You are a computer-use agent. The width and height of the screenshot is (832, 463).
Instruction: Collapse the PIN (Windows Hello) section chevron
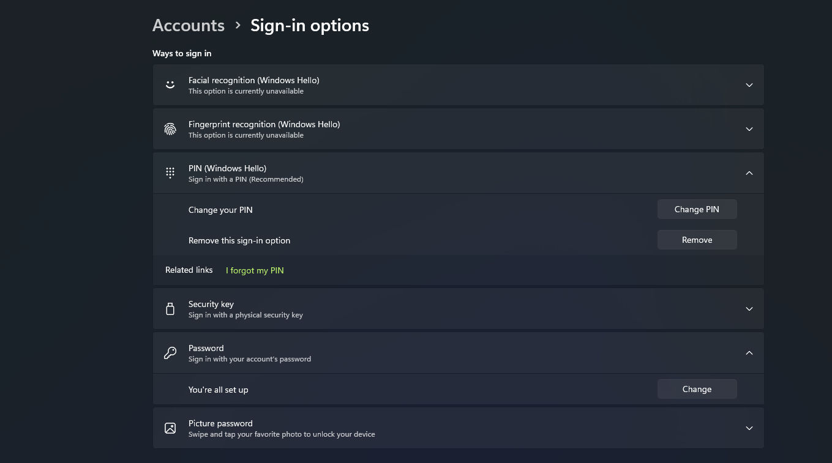click(x=749, y=173)
